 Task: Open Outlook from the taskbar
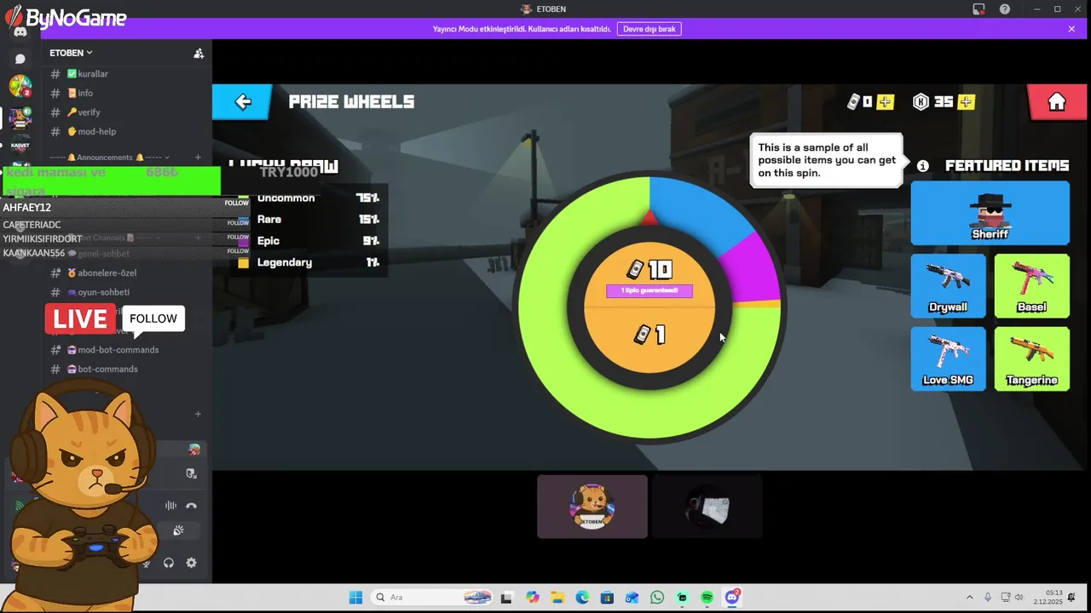point(632,598)
